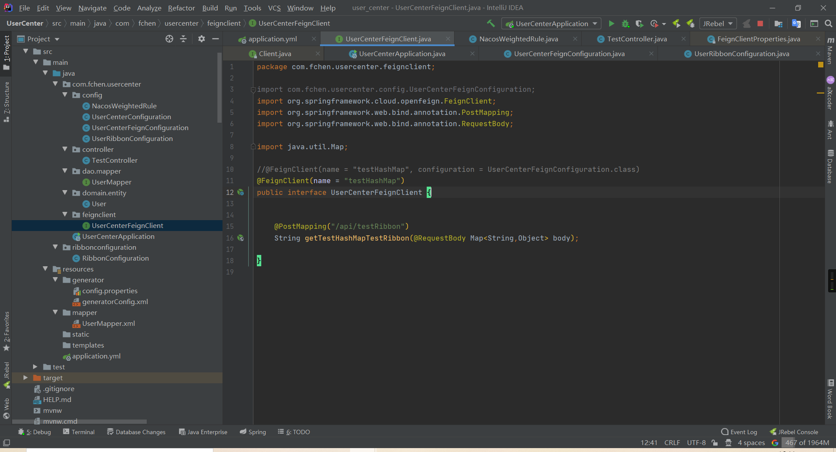Image resolution: width=836 pixels, height=452 pixels.
Task: Open the Terminal tool window
Action: (79, 432)
